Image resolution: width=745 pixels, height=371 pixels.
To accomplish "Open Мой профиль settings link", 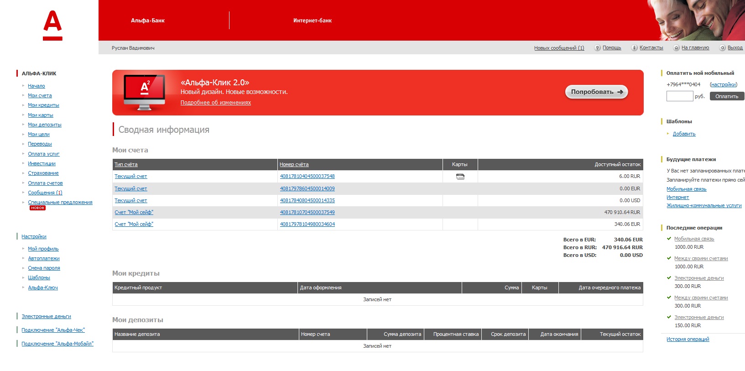I will [43, 249].
